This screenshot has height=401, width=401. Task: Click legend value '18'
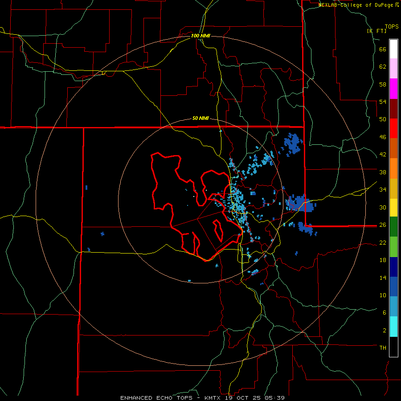point(383,260)
